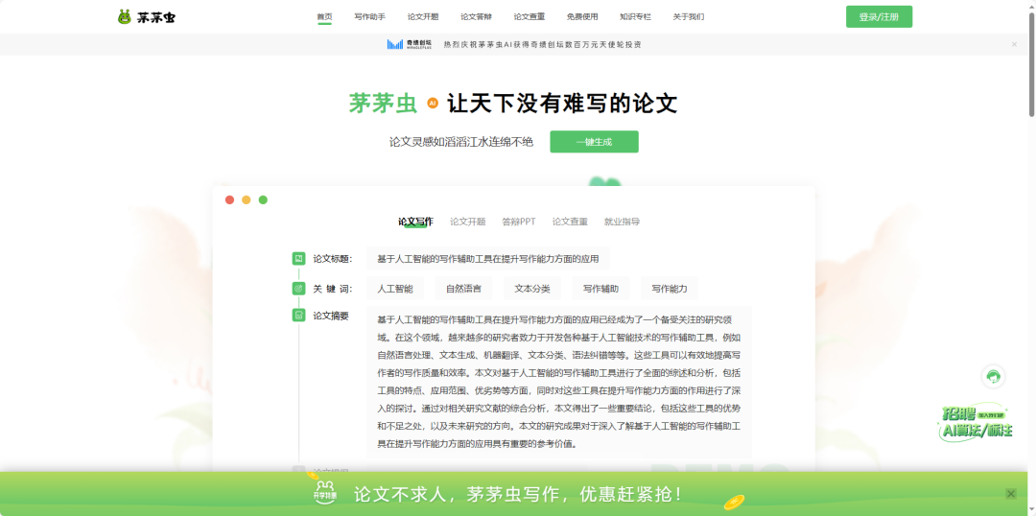
Task: Click the 写作辅助 keyword tag
Action: 601,289
